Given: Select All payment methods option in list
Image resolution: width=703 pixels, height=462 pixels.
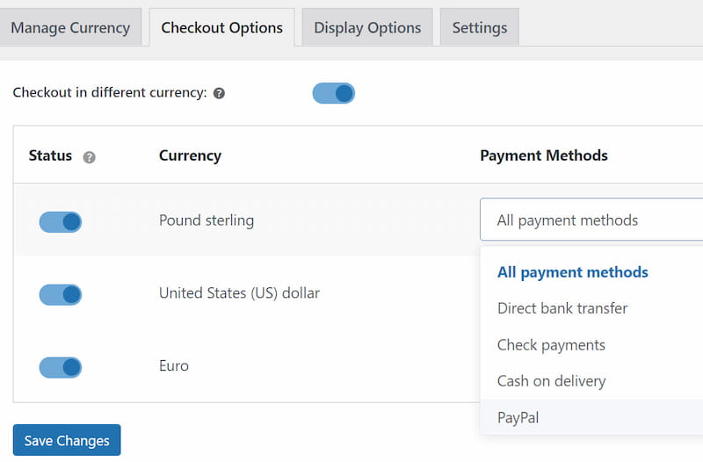Looking at the screenshot, I should (x=572, y=272).
